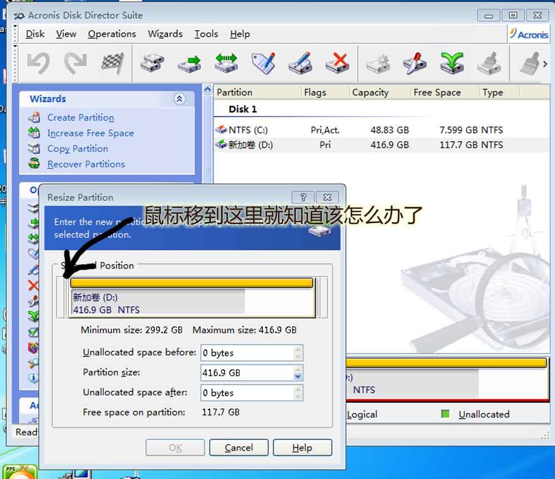
Task: Click the Partition size input field
Action: 251,373
